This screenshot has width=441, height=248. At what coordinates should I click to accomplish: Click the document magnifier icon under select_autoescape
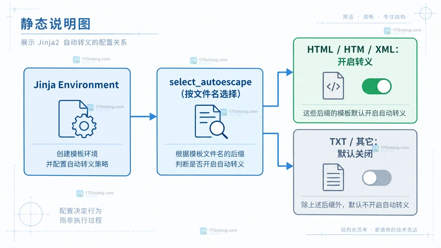click(x=211, y=121)
